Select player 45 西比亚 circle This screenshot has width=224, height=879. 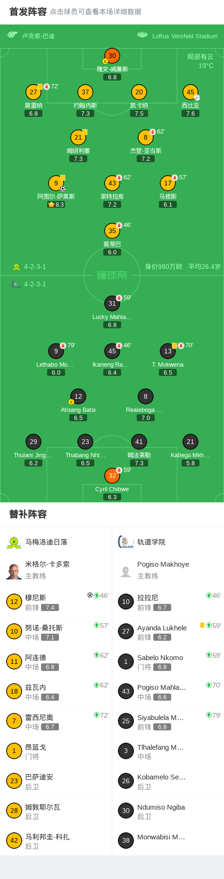[x=191, y=92]
